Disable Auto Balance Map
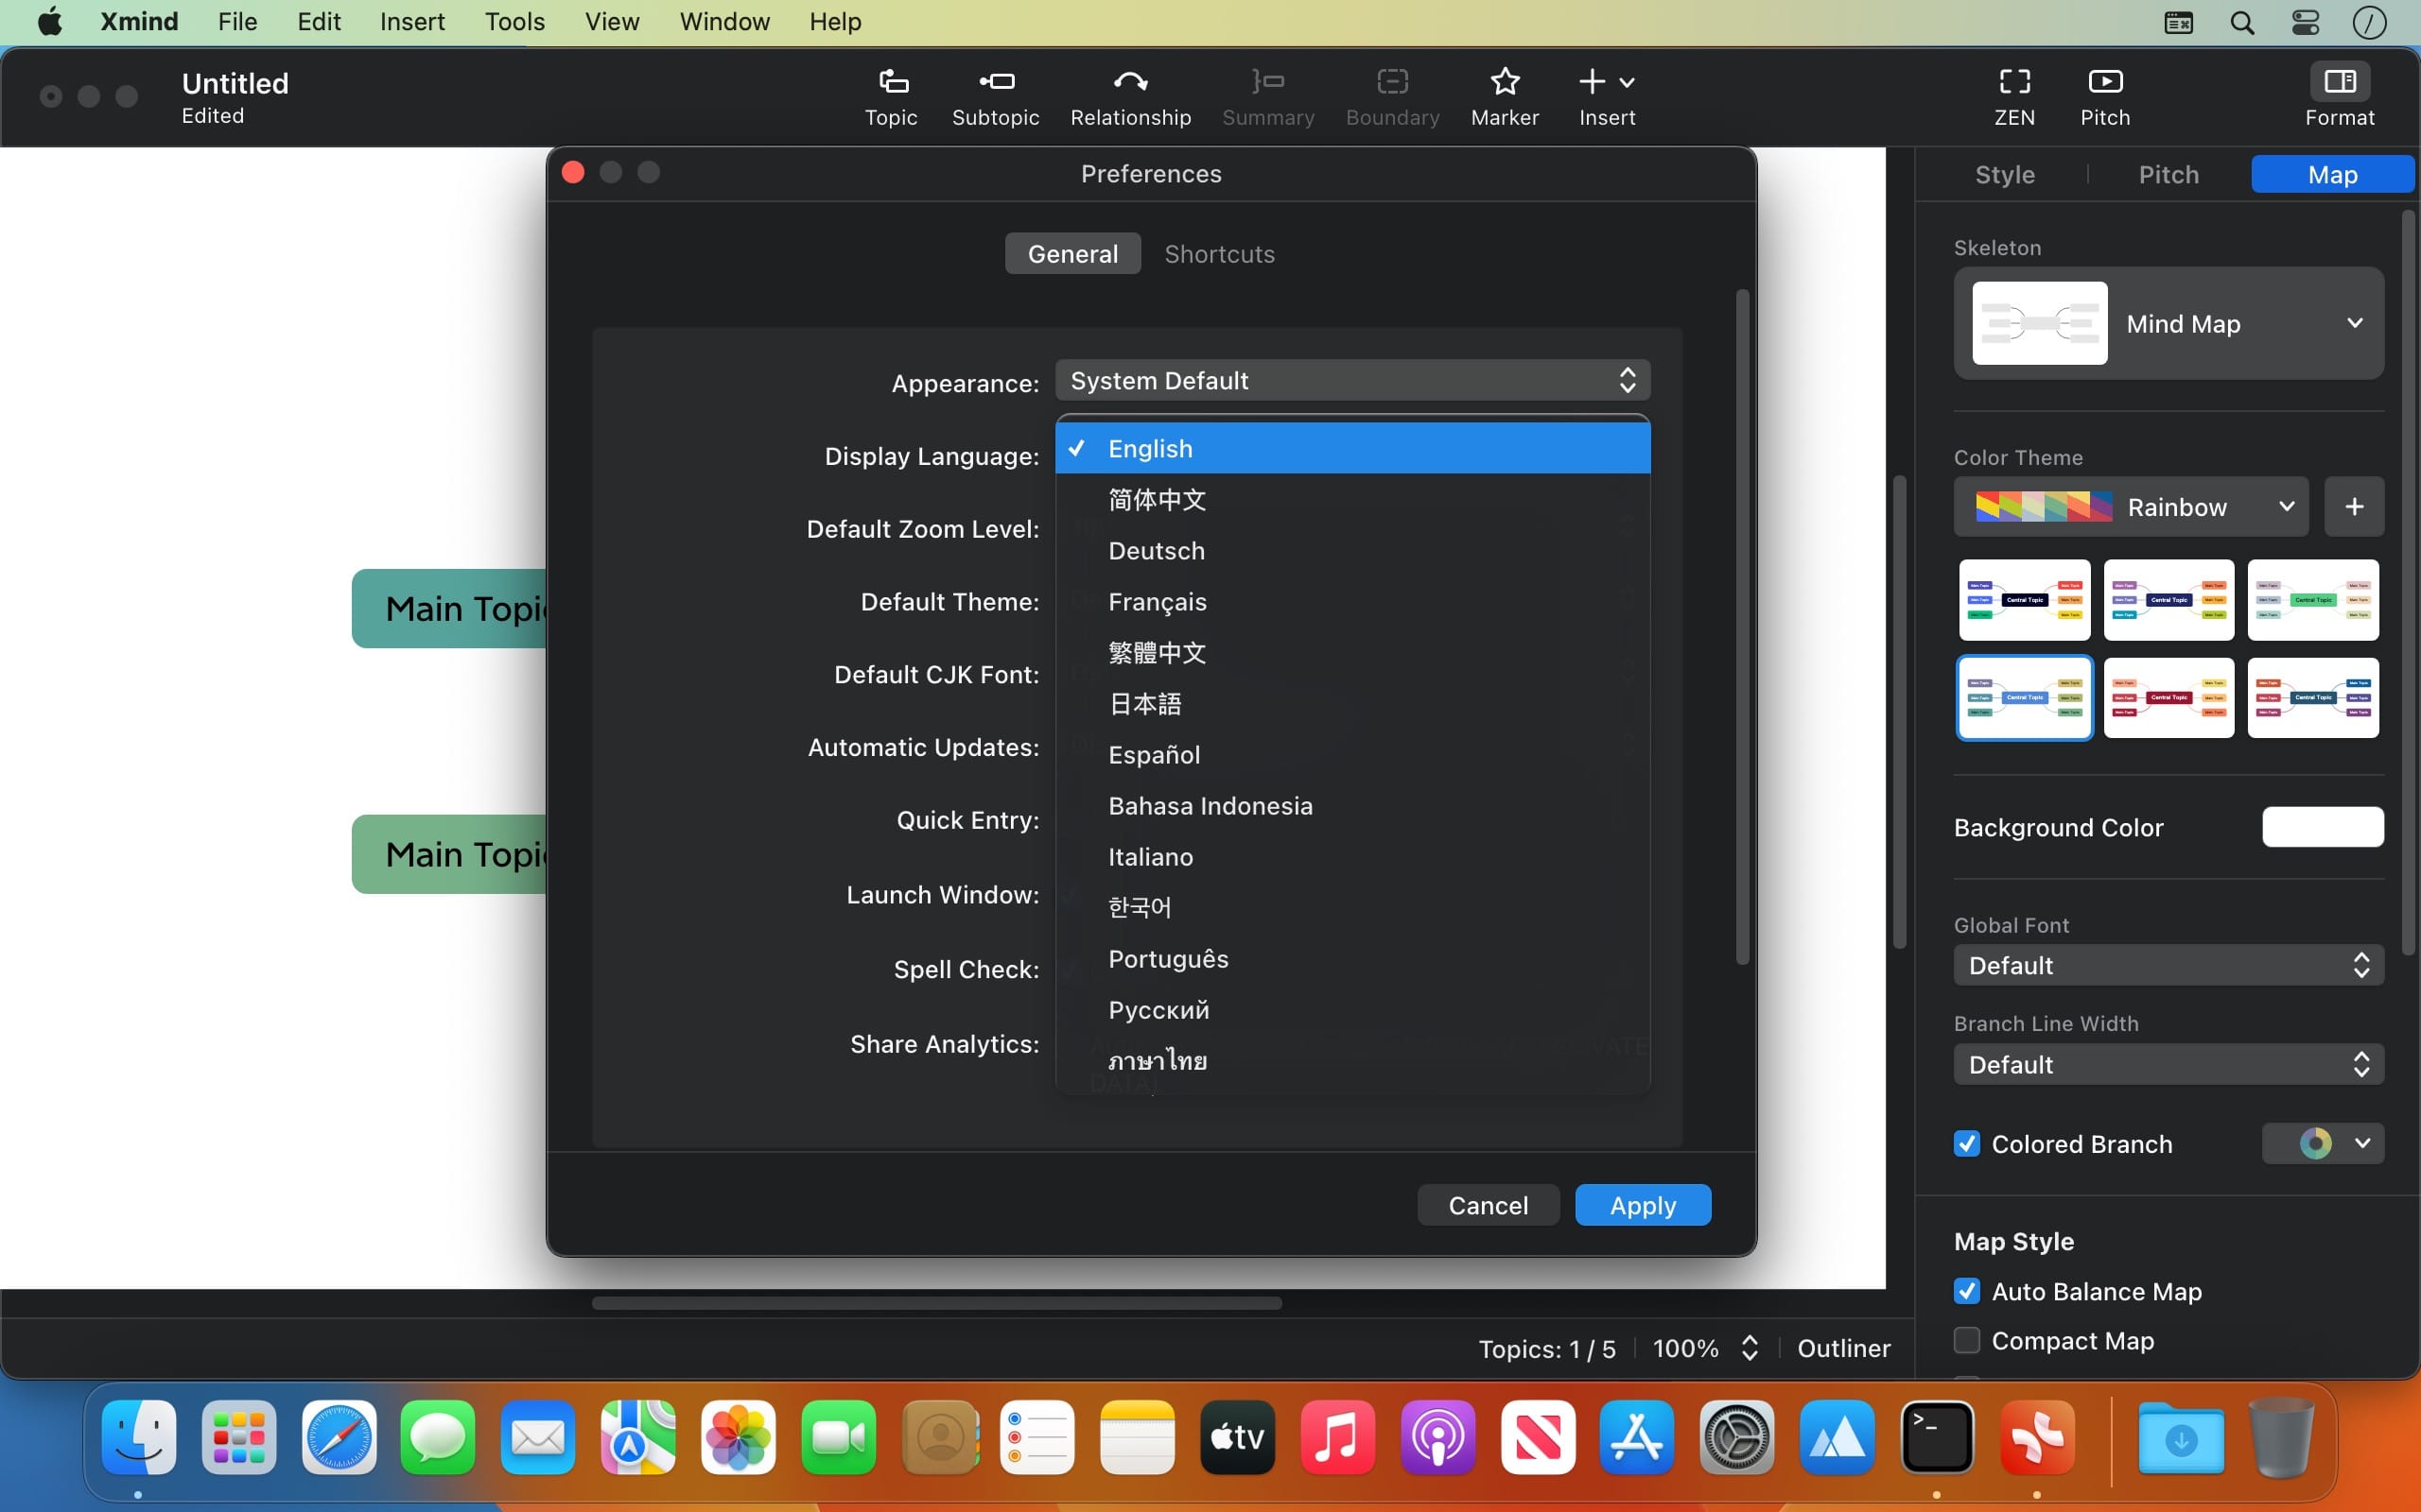The width and height of the screenshot is (2421, 1512). pyautogui.click(x=1967, y=1291)
